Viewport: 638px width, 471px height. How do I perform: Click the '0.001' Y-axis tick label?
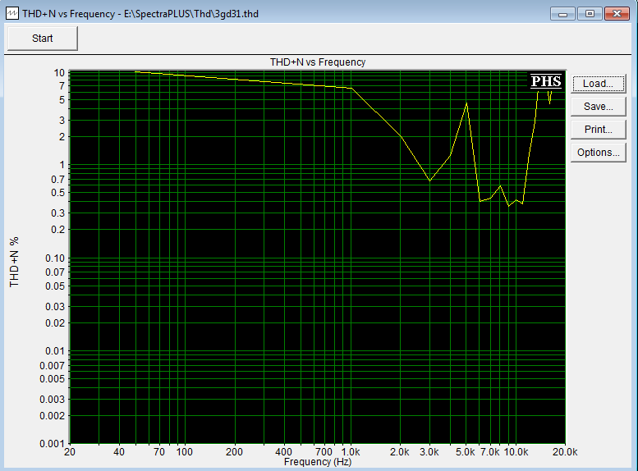point(52,444)
